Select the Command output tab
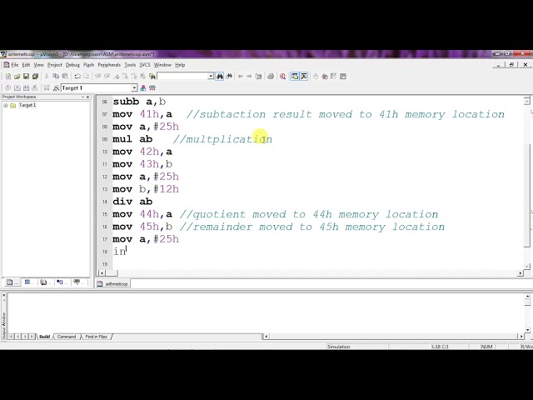533x400 pixels. pyautogui.click(x=67, y=337)
